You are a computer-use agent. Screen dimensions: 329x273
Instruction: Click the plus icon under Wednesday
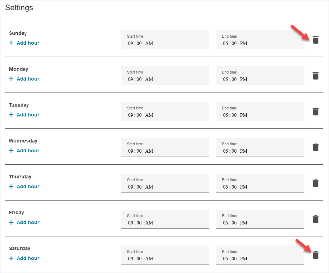(11, 151)
